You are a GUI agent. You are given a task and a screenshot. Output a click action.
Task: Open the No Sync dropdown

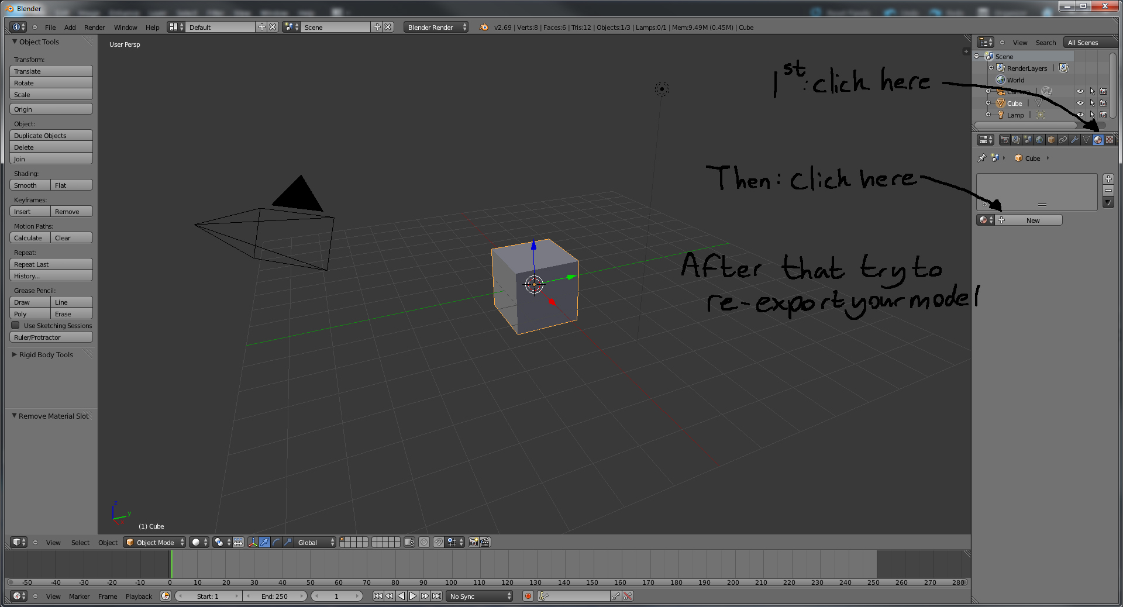pyautogui.click(x=480, y=596)
